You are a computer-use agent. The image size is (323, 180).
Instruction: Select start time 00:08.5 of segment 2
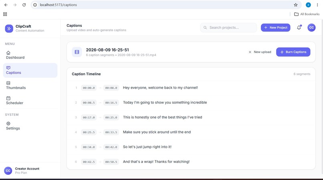[89, 103]
